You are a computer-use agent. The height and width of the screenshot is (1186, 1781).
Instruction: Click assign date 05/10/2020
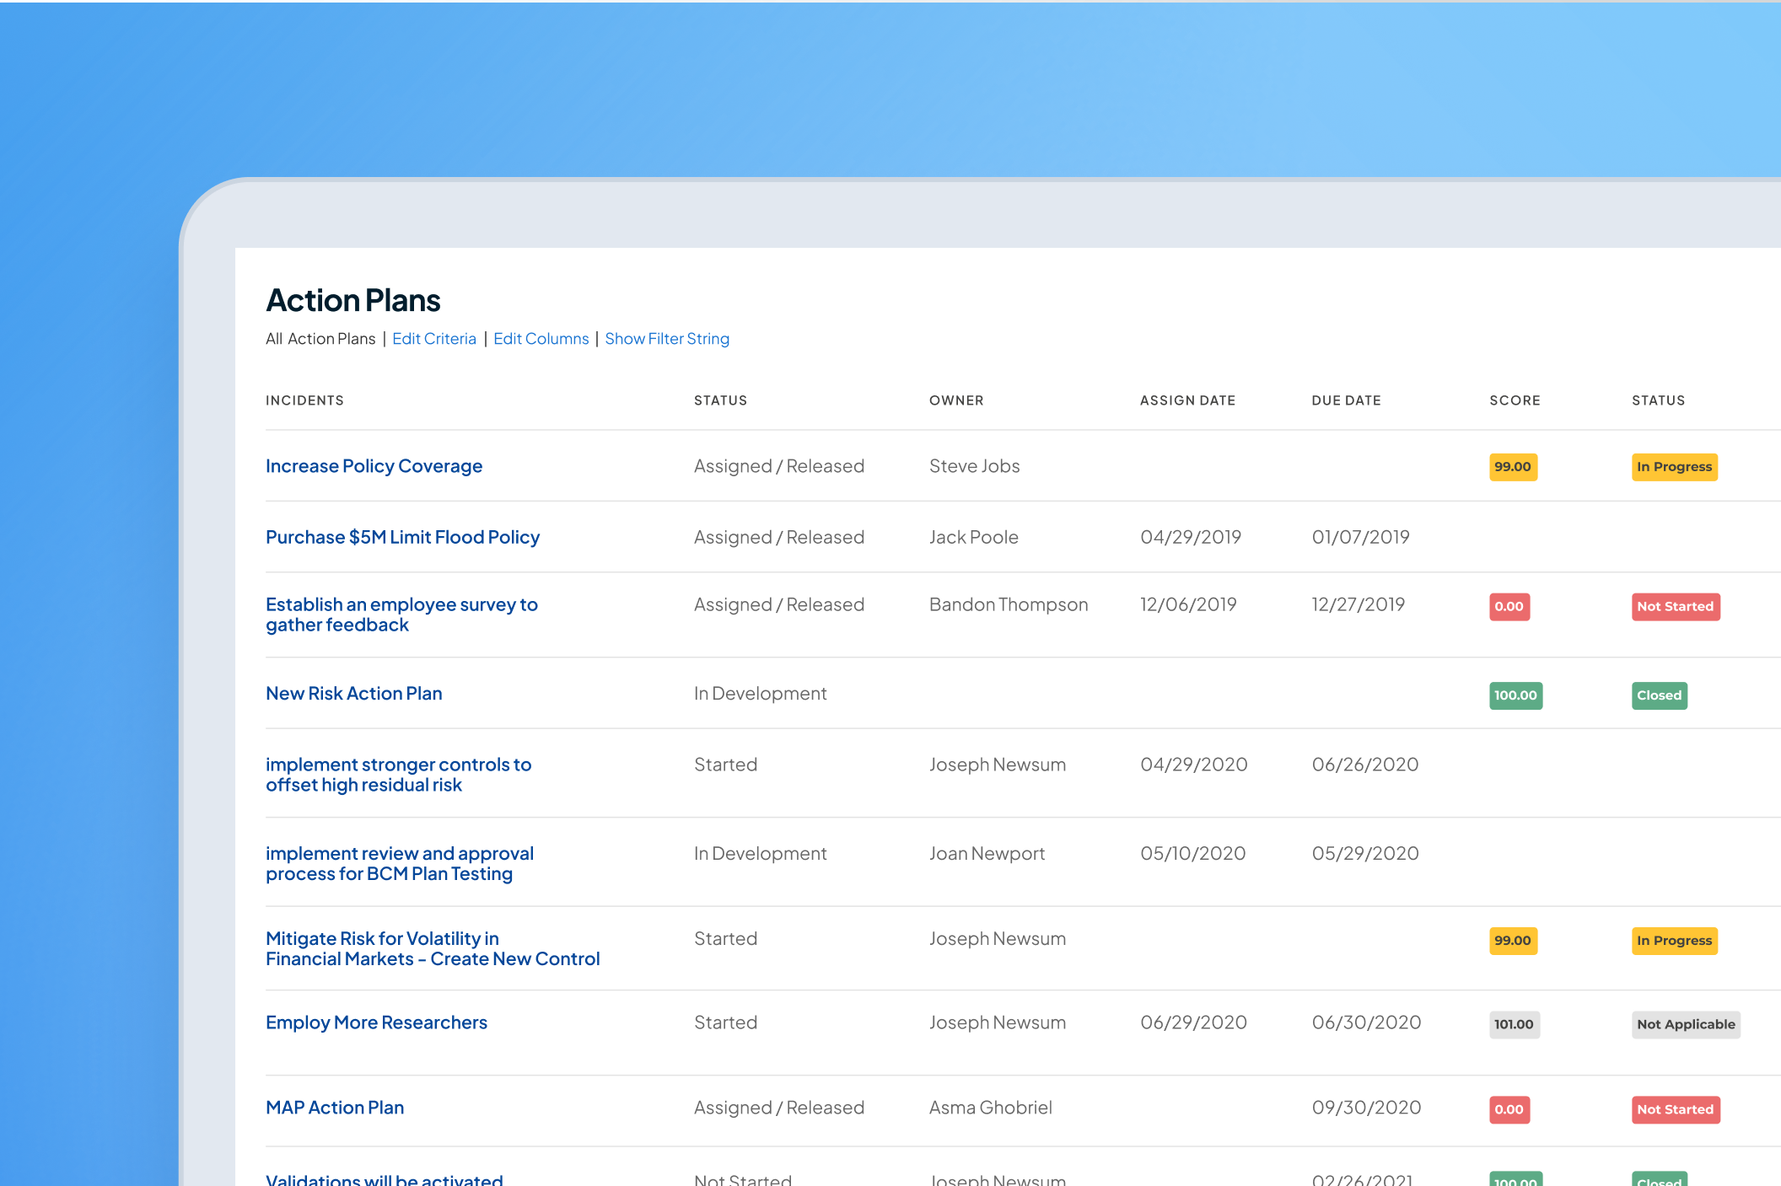[x=1192, y=853]
